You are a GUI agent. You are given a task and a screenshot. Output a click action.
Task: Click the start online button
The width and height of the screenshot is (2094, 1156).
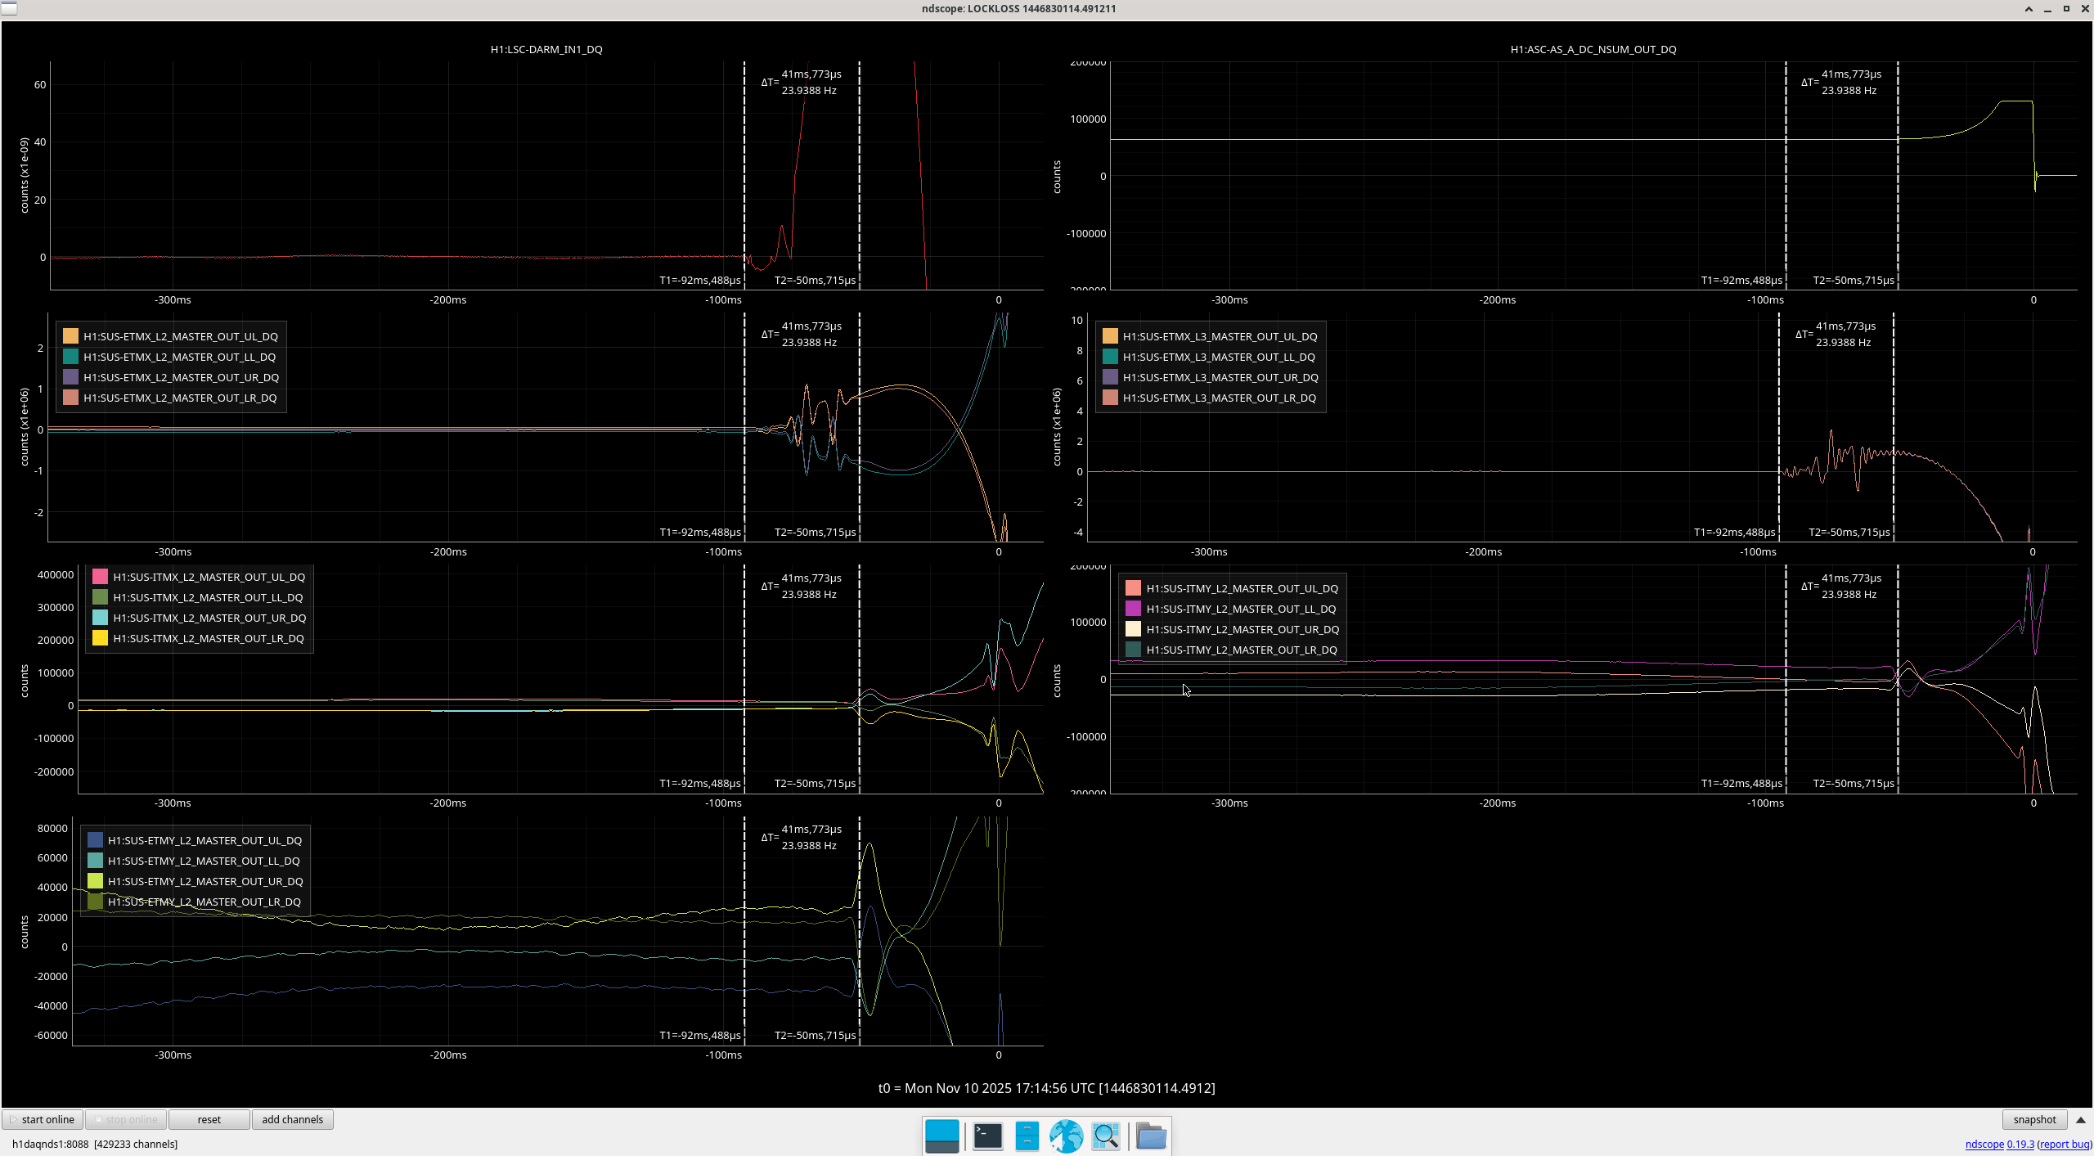[x=43, y=1119]
